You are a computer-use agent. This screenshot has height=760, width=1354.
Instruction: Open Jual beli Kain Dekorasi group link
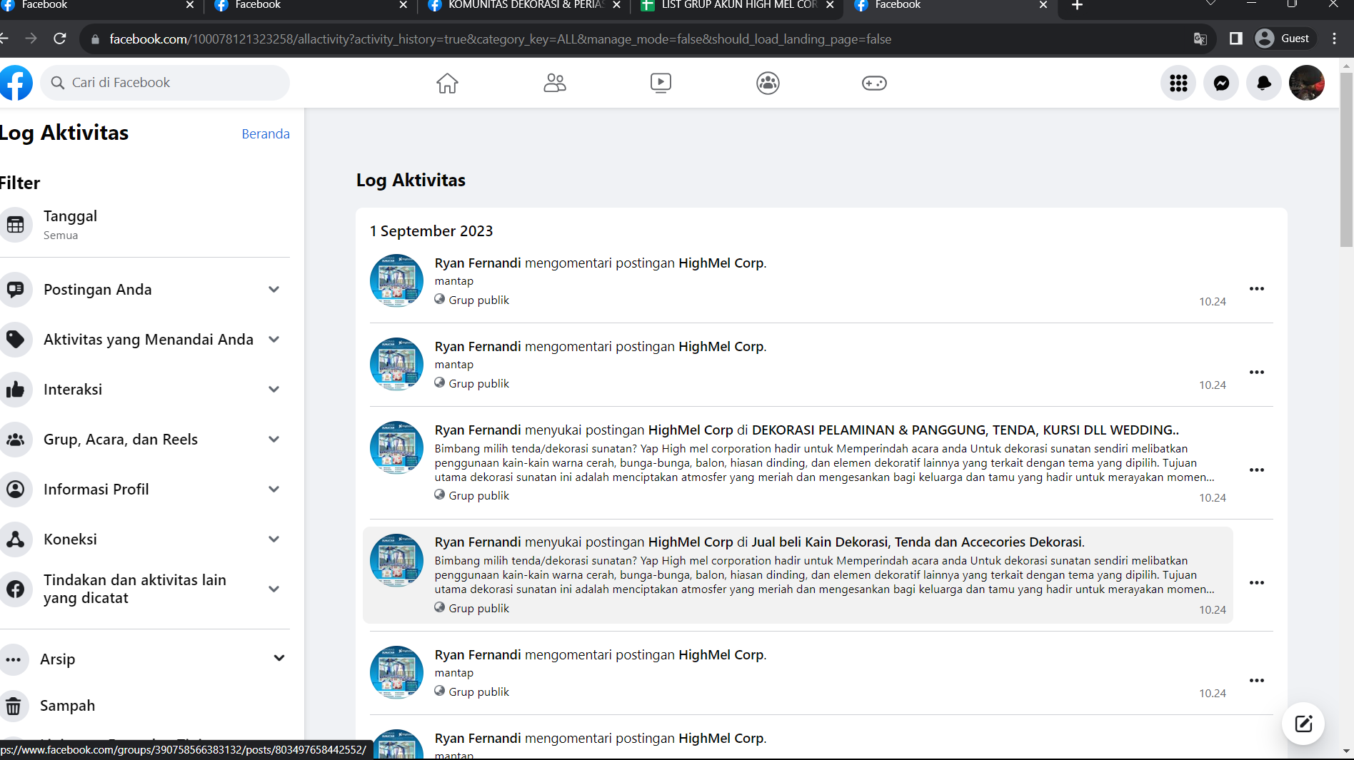point(918,542)
